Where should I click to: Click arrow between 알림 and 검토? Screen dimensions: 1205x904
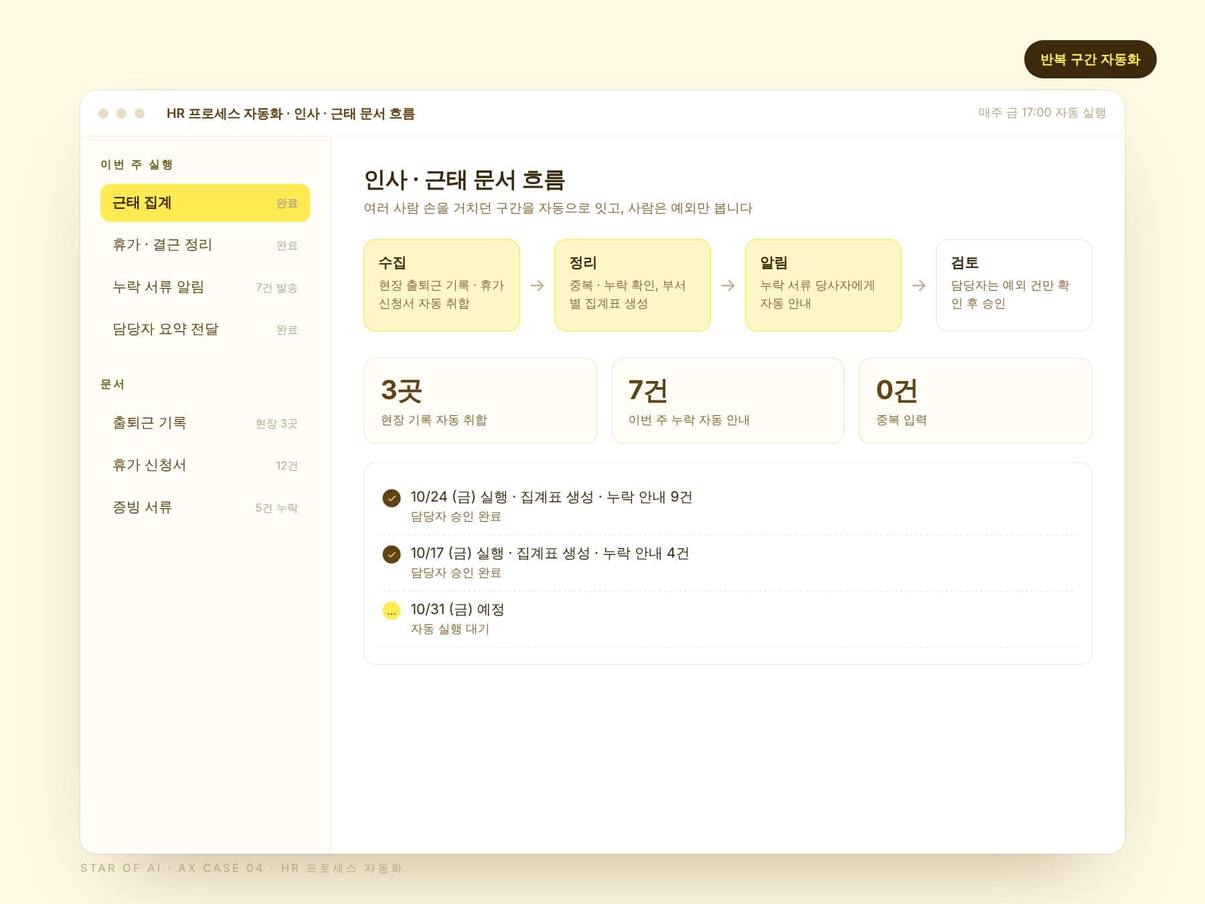(x=918, y=285)
